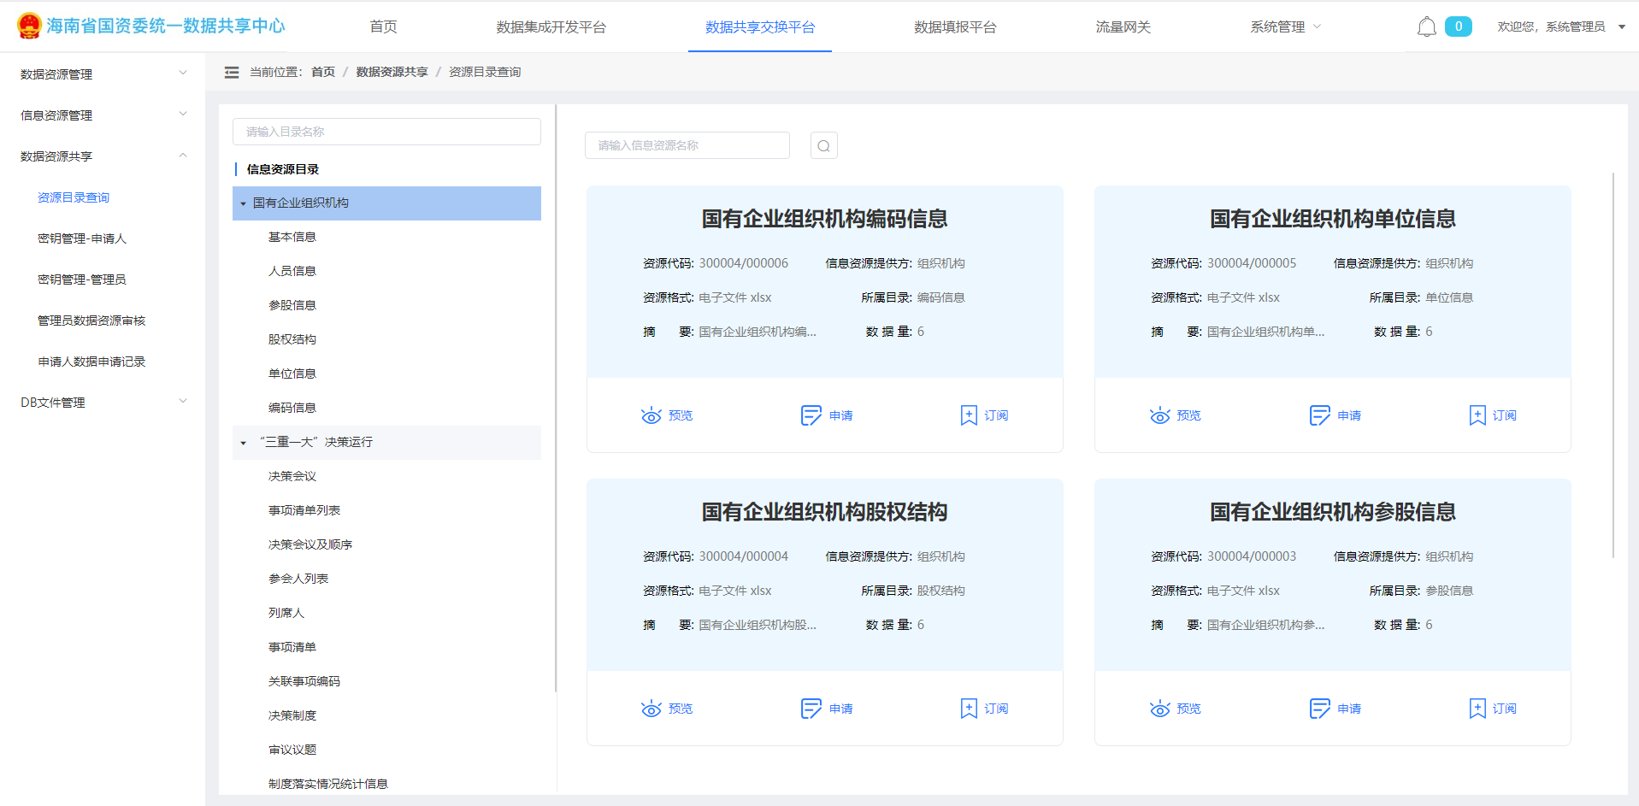Click the apply icon on 参股信息 card
Screen dimensions: 1639x806
(x=1319, y=709)
